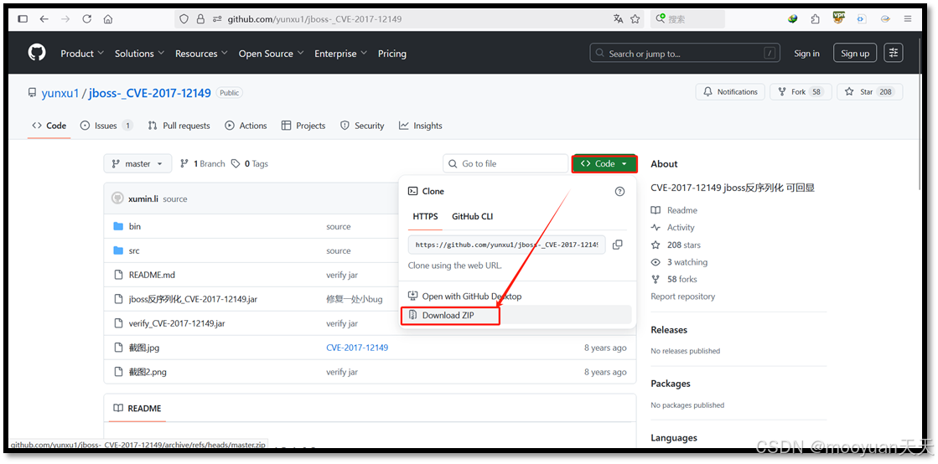Go back with the browser back arrow
This screenshot has height=464, width=938.
click(x=44, y=19)
